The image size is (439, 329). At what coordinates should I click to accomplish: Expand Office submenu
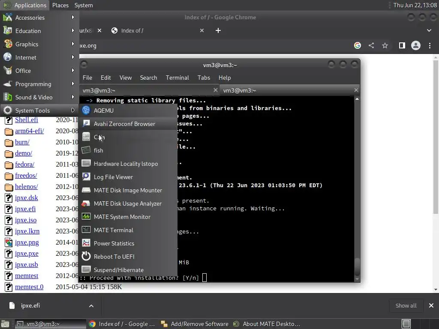(x=39, y=71)
